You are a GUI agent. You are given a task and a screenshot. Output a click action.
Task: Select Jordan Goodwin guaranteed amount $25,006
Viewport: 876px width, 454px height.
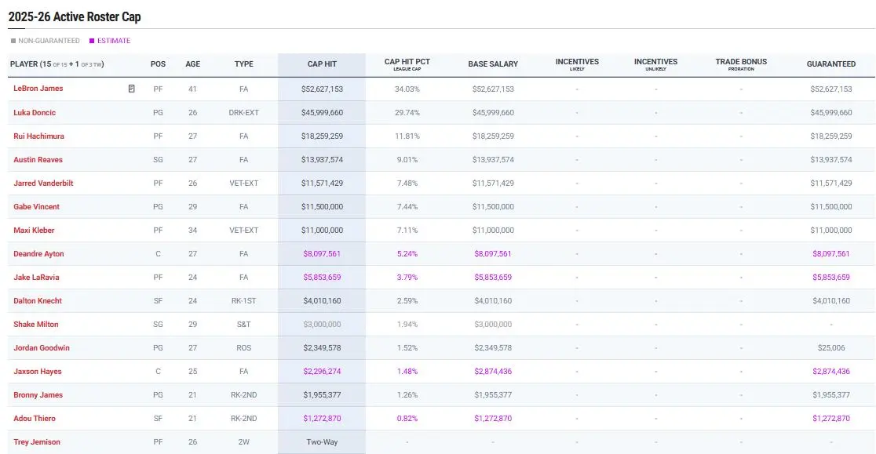830,347
